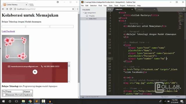Close the Collab Mastery browser tab
The height and width of the screenshot is (104, 186).
coord(26,5)
